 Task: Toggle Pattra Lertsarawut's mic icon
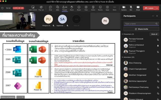[158, 46]
